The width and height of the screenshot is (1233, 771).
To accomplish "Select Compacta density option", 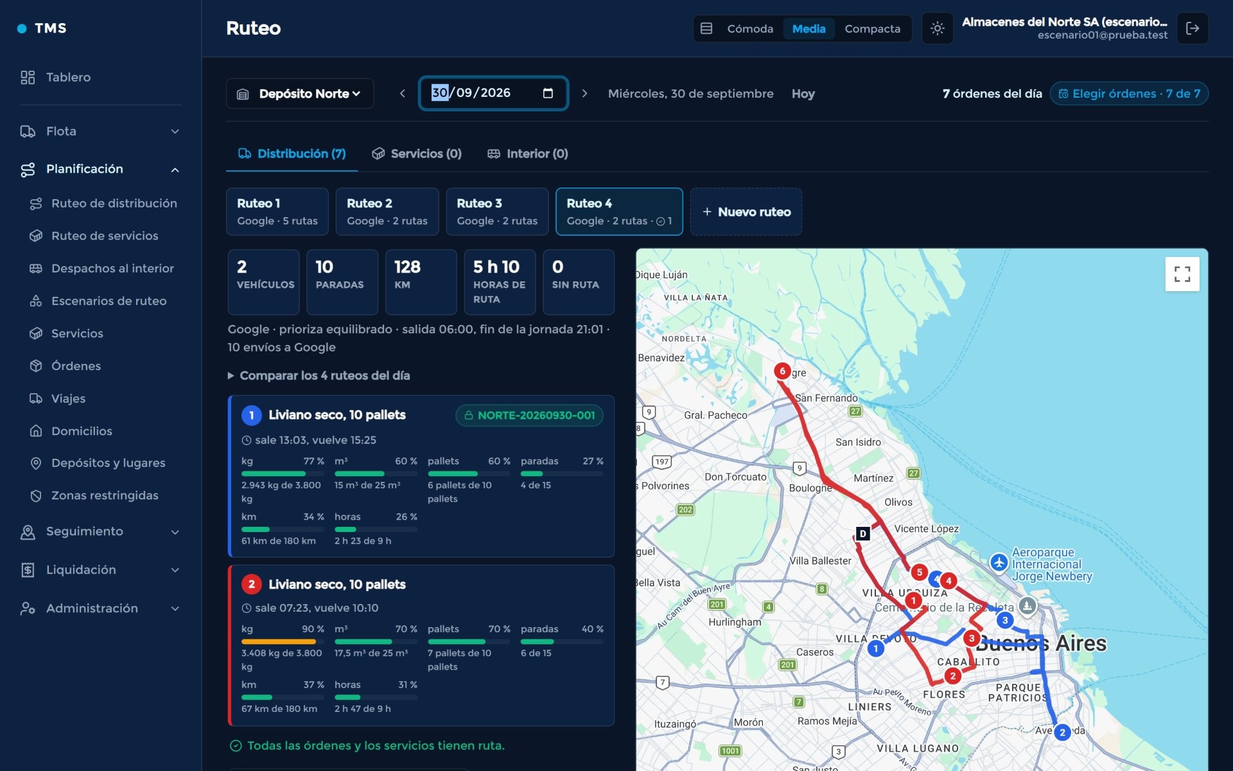I will click(872, 28).
